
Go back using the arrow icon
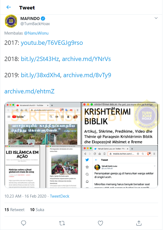coord(9,7)
